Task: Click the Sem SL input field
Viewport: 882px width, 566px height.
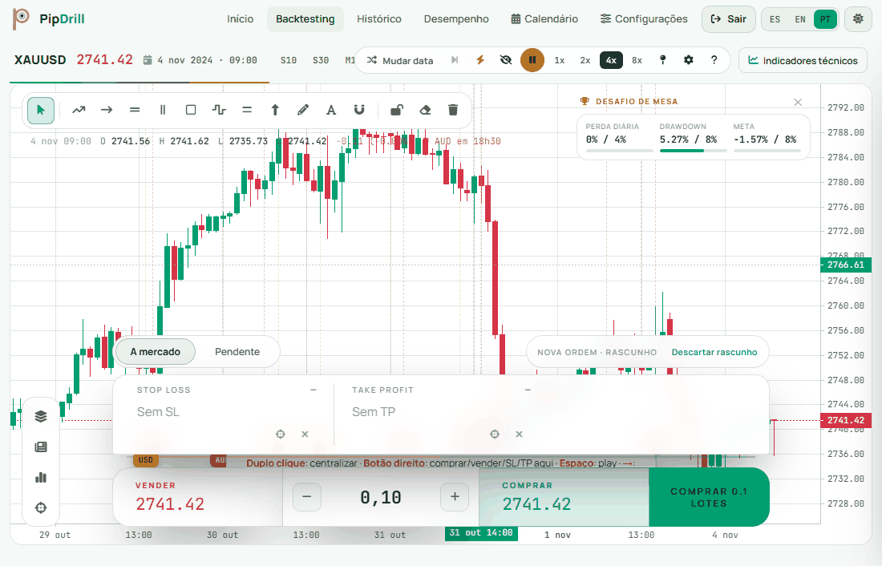Action: click(x=222, y=412)
